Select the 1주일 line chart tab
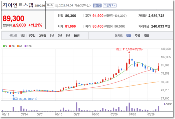 click(x=32, y=36)
